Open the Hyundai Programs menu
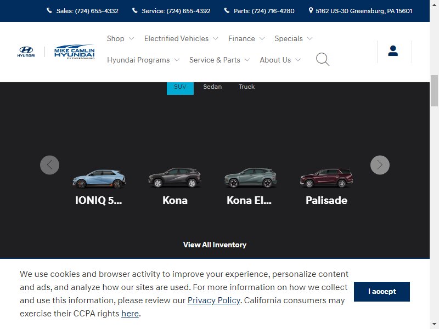The image size is (439, 329). [138, 60]
